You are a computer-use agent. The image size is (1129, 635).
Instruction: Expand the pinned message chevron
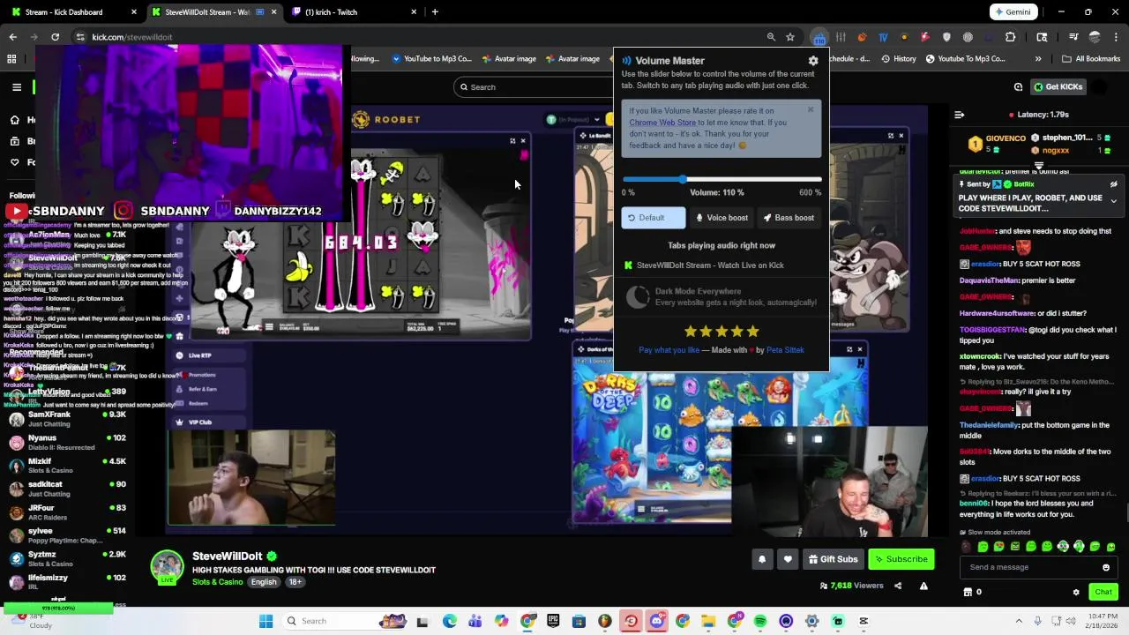pyautogui.click(x=1113, y=201)
